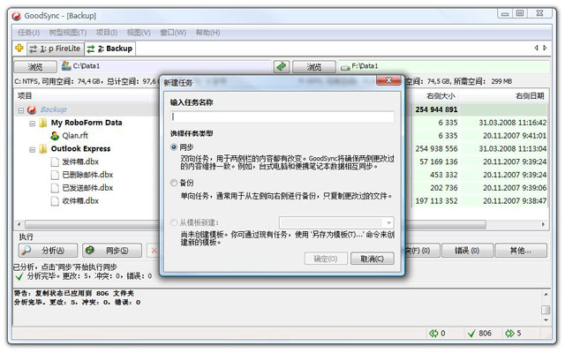Select the 从模板新建 radio option
565x353 pixels.
[x=174, y=223]
